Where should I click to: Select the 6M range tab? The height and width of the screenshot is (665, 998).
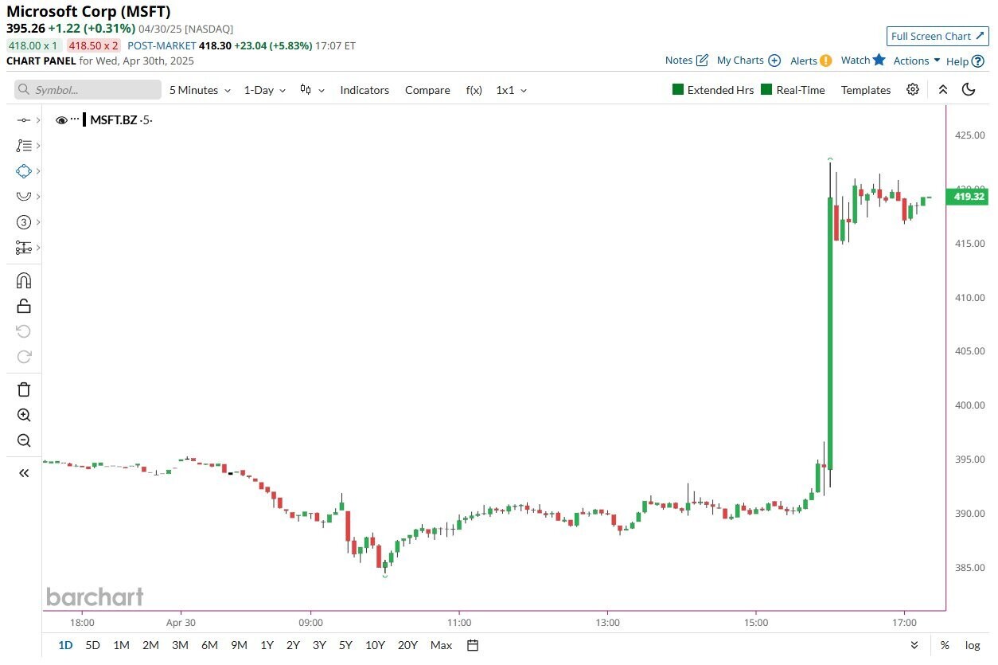click(x=209, y=645)
